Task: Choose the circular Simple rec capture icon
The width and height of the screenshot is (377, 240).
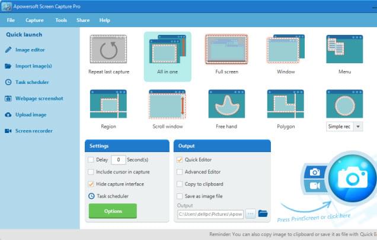Action: pyautogui.click(x=344, y=104)
